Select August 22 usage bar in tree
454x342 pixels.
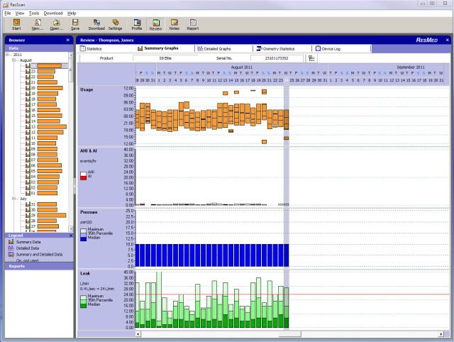click(45, 77)
